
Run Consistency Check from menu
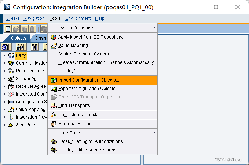(x=102, y=115)
